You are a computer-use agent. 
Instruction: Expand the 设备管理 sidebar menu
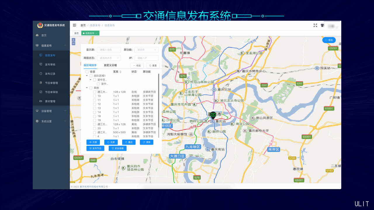pos(51,111)
